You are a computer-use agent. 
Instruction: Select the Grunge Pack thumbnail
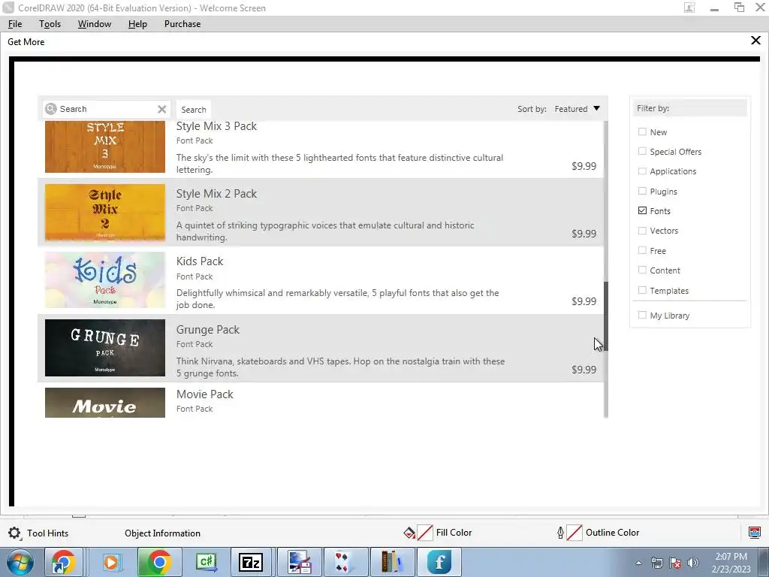pos(105,348)
